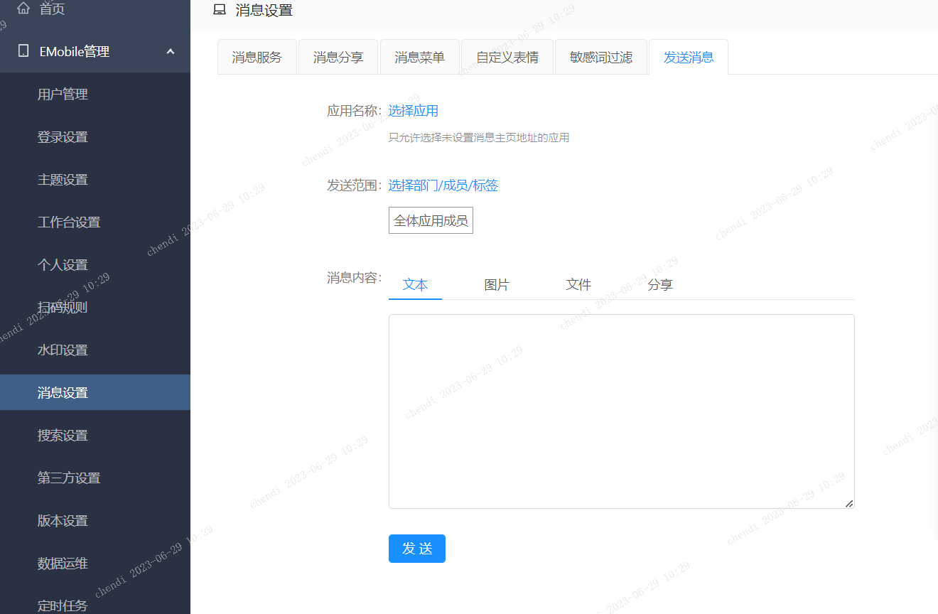938x614 pixels.
Task: Switch to the 消息分享 tab
Action: pos(338,57)
